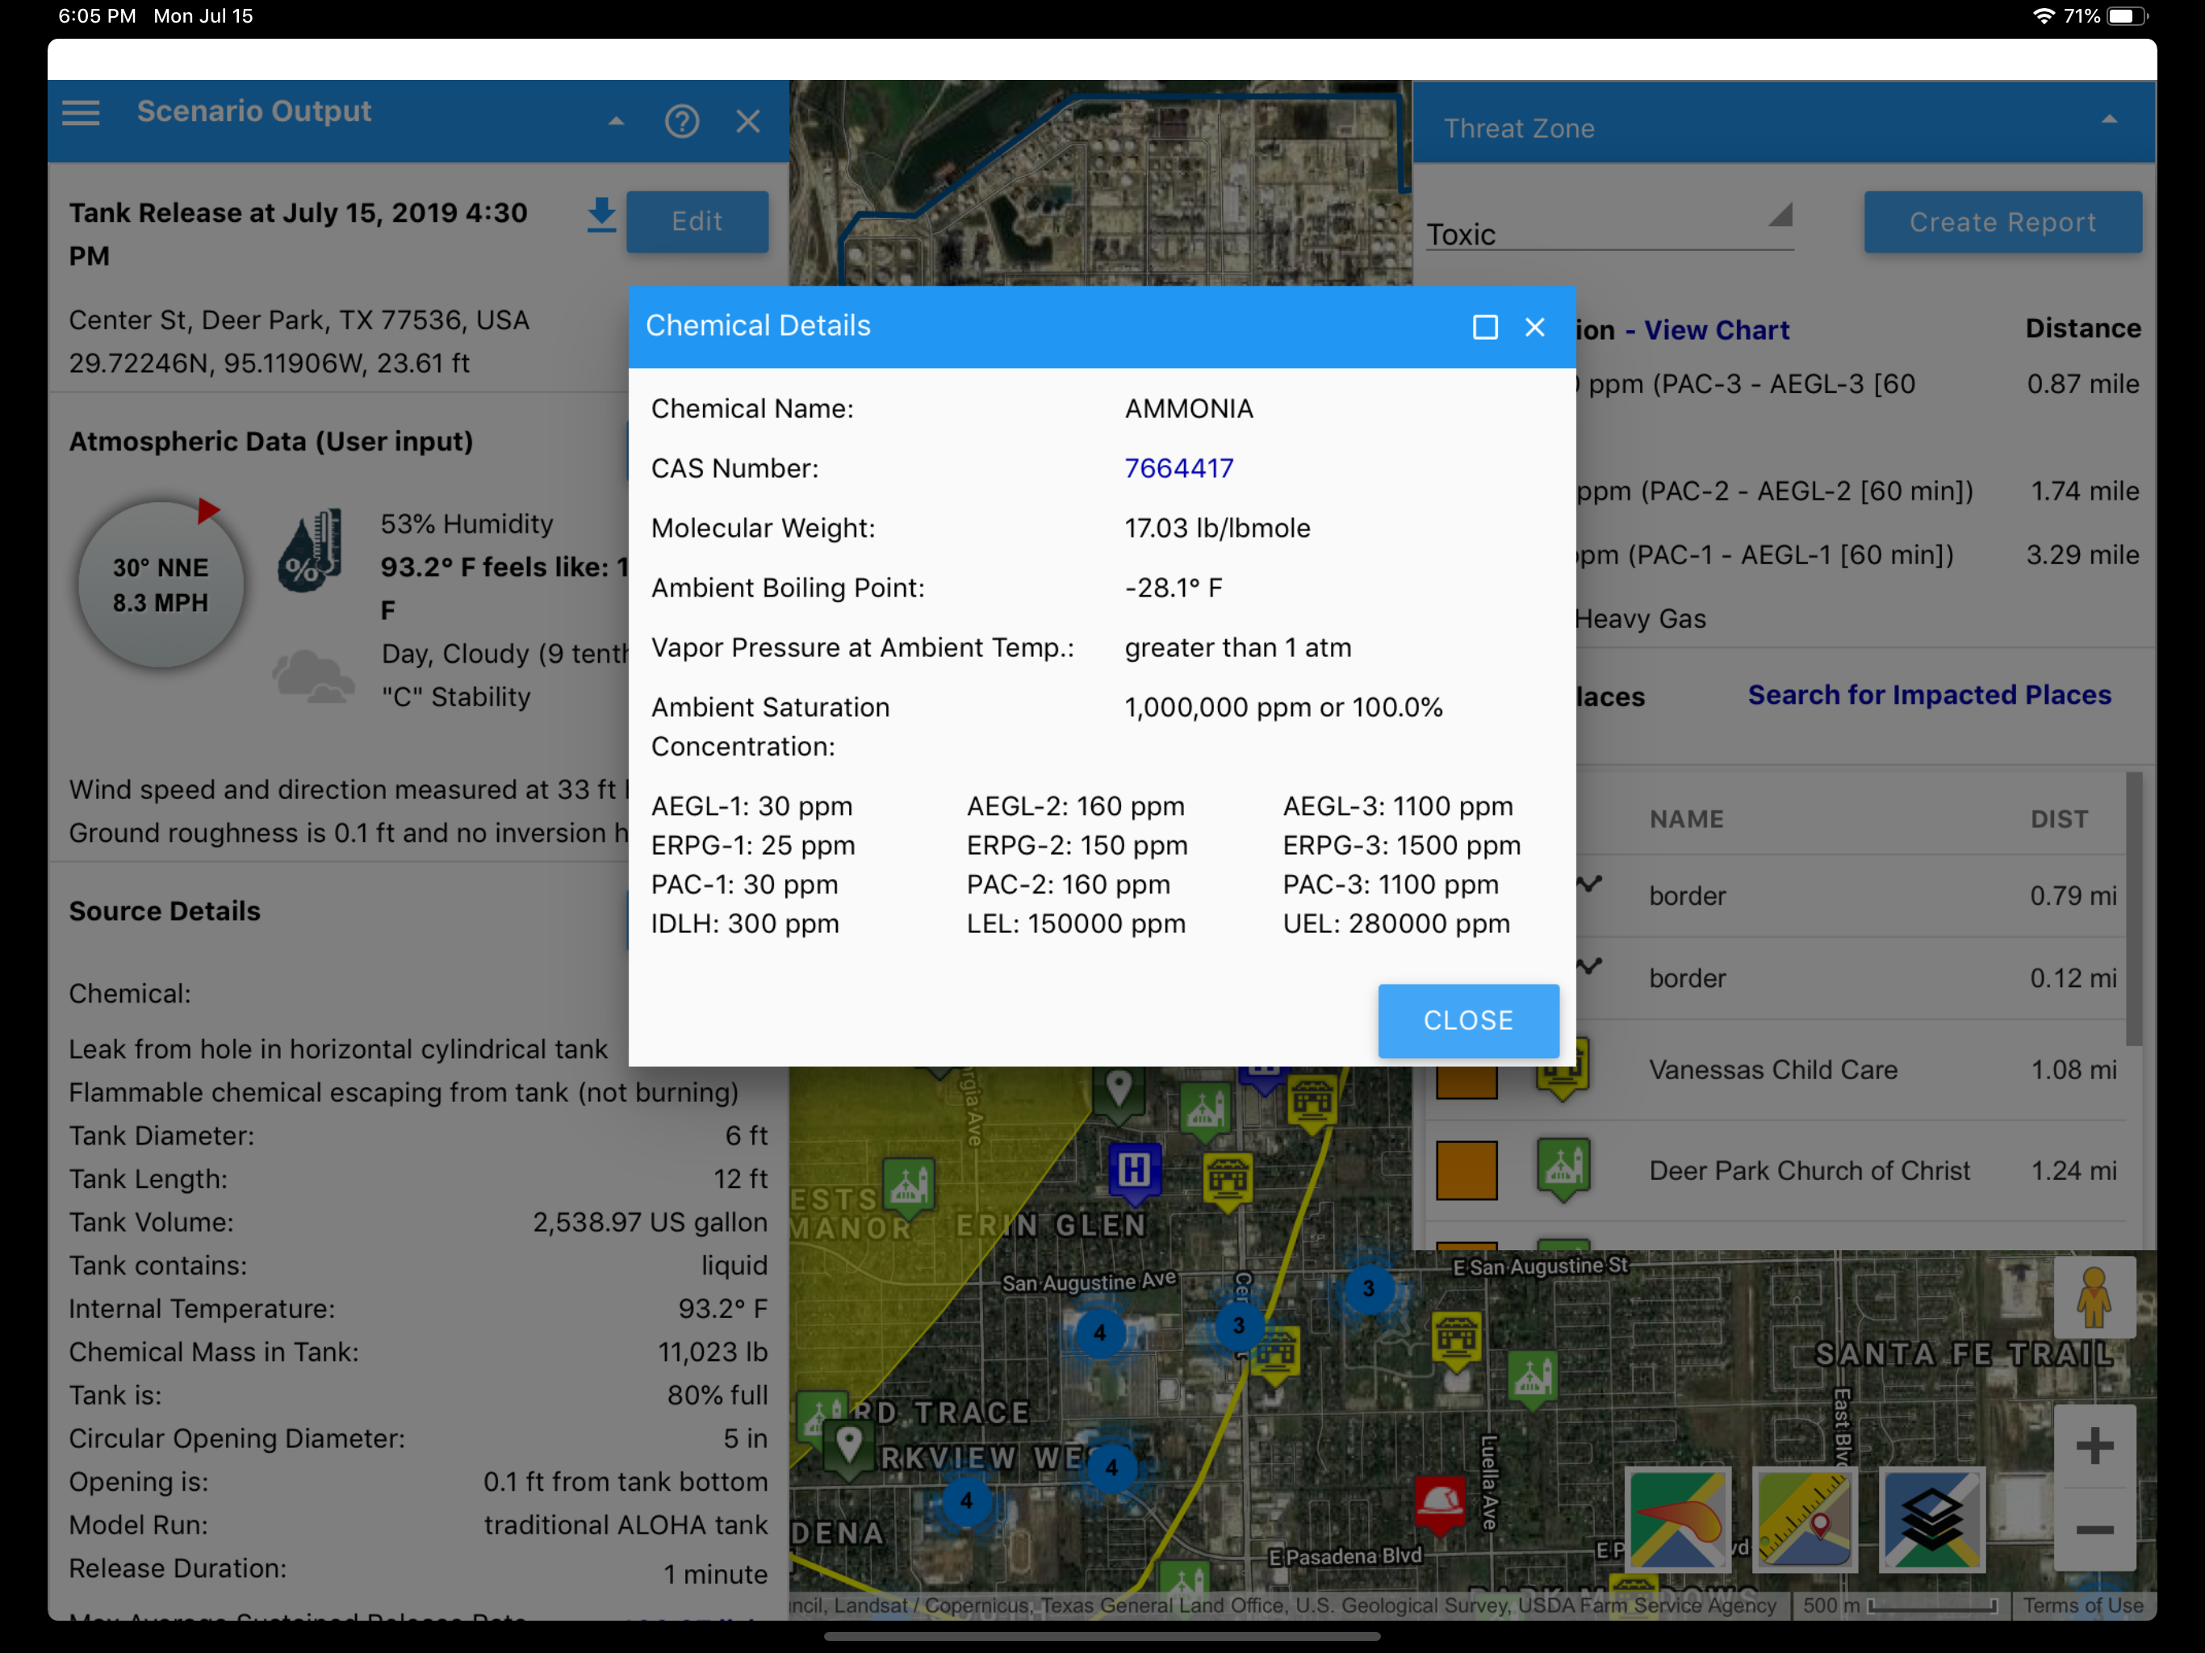Click the Edit button for the scenario

[697, 221]
